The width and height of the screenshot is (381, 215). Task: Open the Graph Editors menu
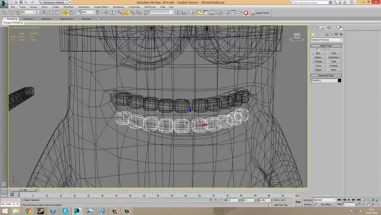tap(102, 7)
